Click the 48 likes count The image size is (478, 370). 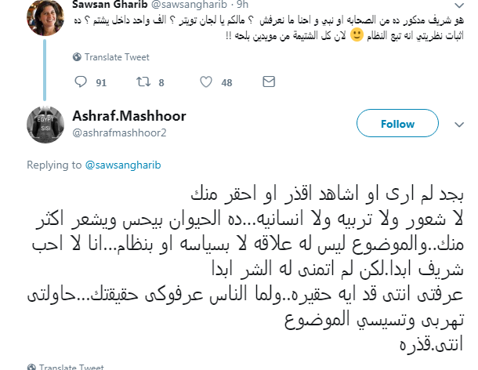(226, 82)
